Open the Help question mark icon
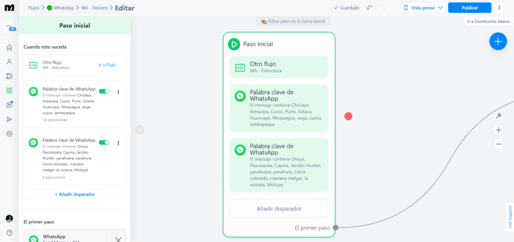This screenshot has width=514, height=242. pos(10,233)
